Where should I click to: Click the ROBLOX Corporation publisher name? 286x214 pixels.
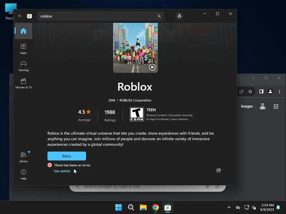pyautogui.click(x=135, y=100)
